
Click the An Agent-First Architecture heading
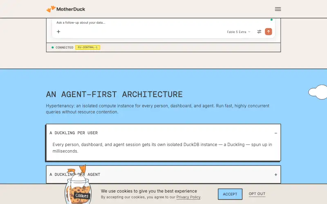(114, 94)
